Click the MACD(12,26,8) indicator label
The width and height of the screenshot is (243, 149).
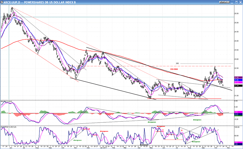pos(7,101)
